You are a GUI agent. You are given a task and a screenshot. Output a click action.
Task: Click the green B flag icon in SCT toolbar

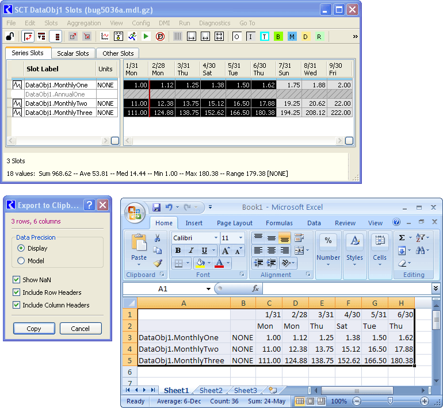278,37
